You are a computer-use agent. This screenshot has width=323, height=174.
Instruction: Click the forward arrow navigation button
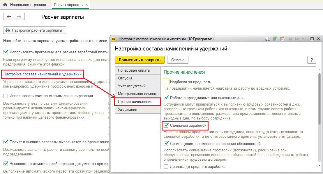[19, 17]
